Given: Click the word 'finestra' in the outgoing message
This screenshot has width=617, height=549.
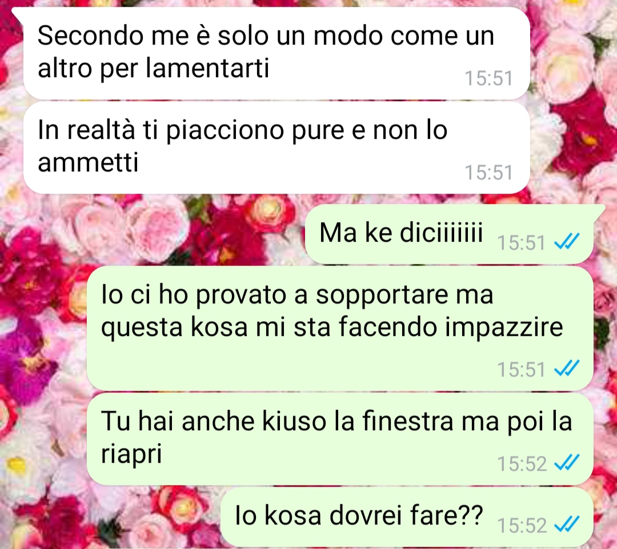Looking at the screenshot, I should (x=408, y=420).
